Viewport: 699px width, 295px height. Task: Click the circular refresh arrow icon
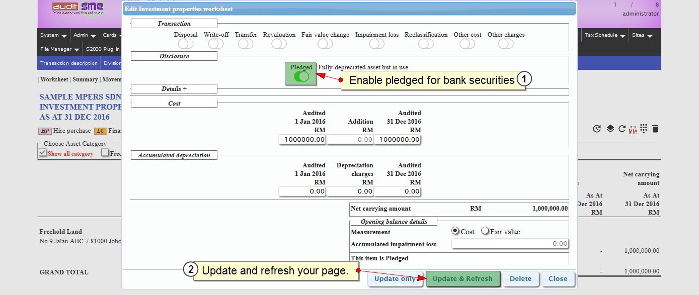pos(622,129)
